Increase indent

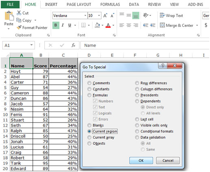pos(153,25)
